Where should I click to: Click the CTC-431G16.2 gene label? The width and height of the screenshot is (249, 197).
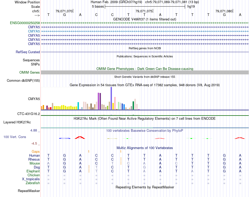(29, 114)
